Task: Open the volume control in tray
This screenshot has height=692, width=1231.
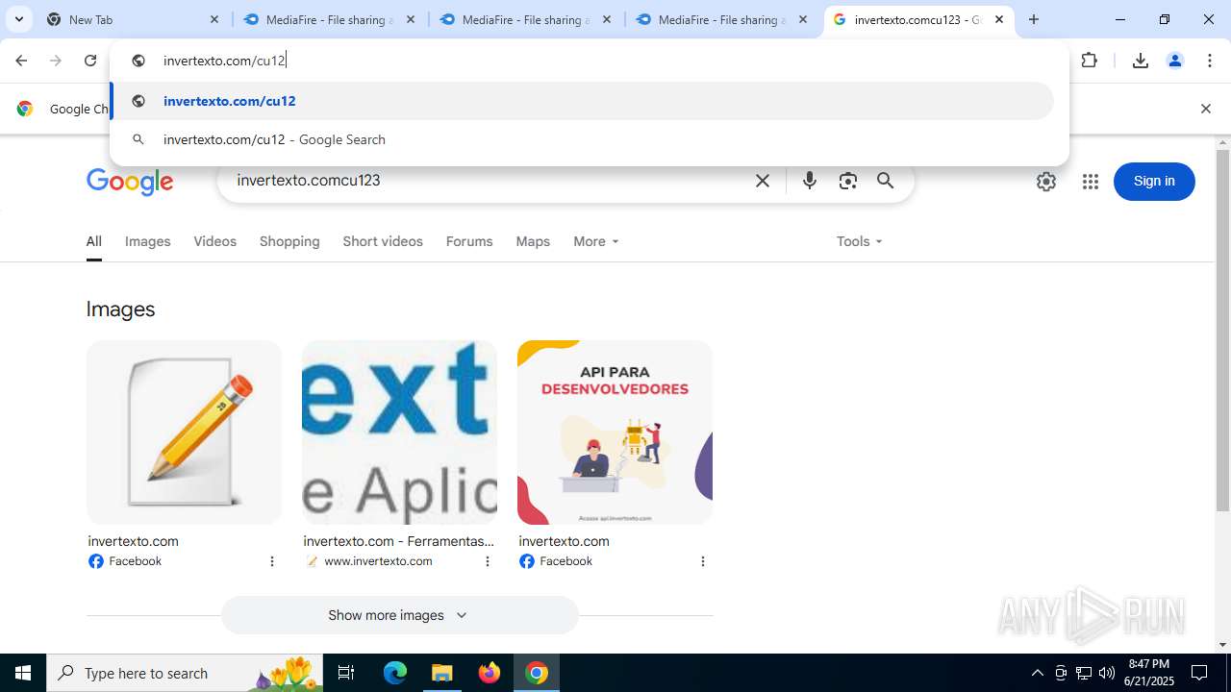Action: tap(1107, 673)
